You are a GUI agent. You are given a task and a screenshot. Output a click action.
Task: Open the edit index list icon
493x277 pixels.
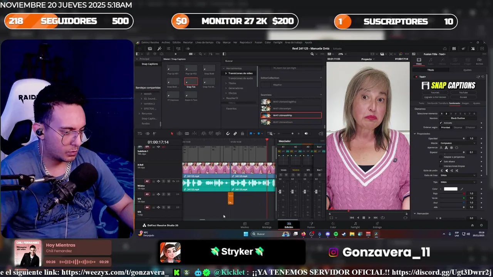168,48
